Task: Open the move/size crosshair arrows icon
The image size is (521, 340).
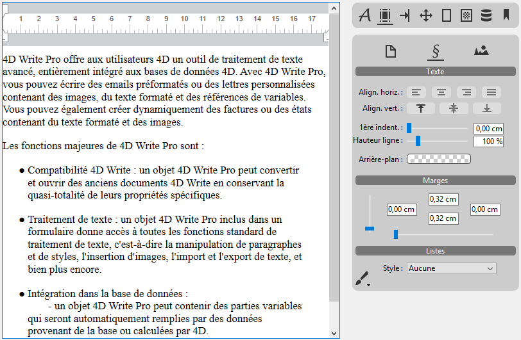Action: coord(426,15)
